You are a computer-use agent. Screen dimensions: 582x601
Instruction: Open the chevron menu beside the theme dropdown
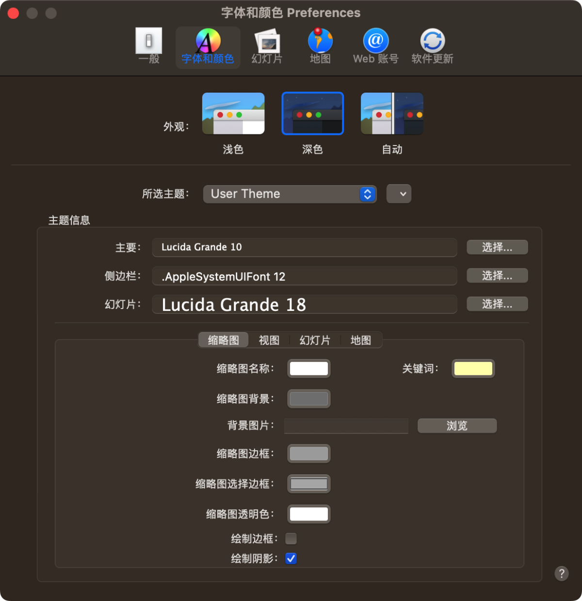[x=399, y=194]
